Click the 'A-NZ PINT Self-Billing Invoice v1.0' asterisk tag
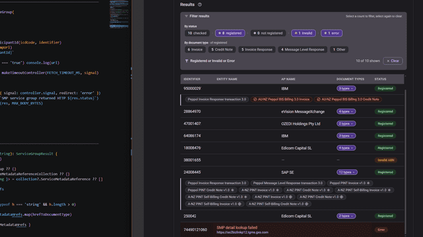Image resolution: width=423 pixels, height=237 pixels. [x=364, y=190]
